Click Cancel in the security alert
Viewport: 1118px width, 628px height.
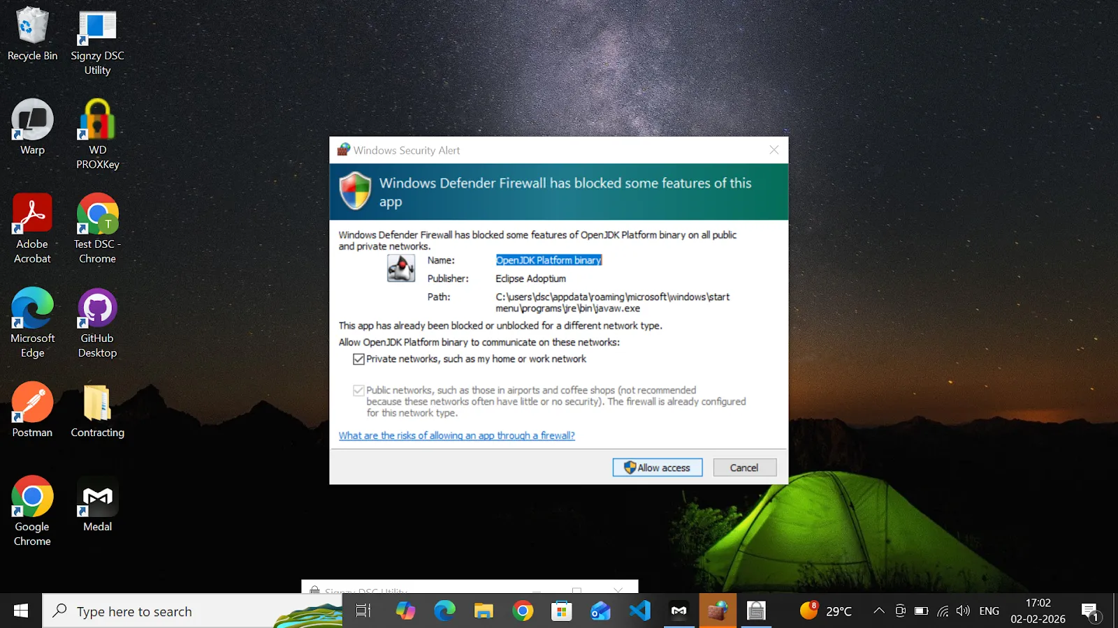pyautogui.click(x=744, y=468)
